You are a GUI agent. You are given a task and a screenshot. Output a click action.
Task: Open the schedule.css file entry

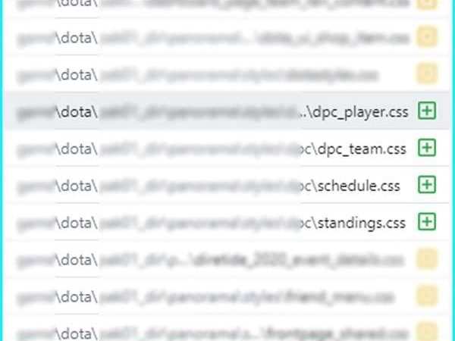[x=227, y=185]
